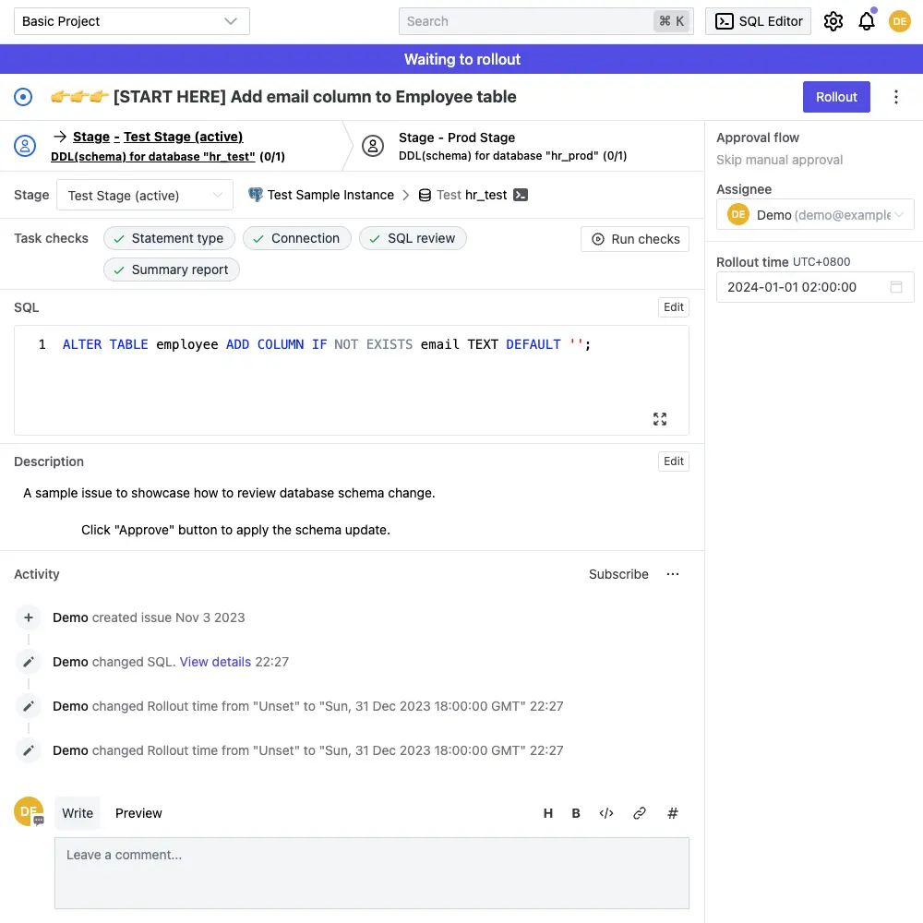Click the hashtag issue reference icon
923x923 pixels.
673,813
